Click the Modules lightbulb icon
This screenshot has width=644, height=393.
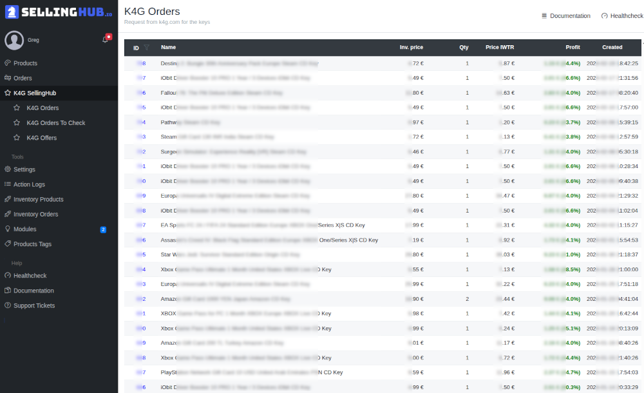(8, 229)
